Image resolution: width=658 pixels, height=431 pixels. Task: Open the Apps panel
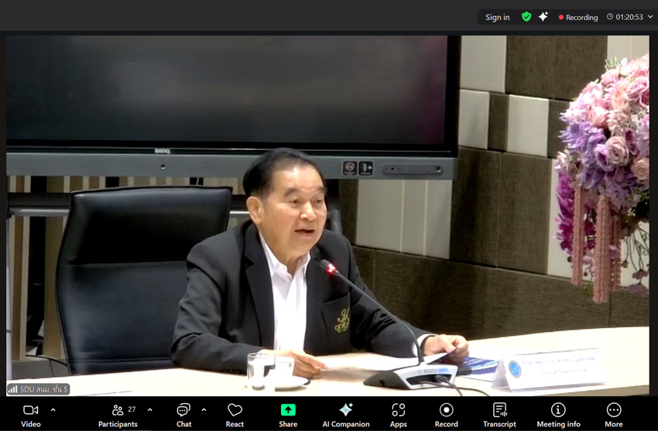(x=398, y=414)
